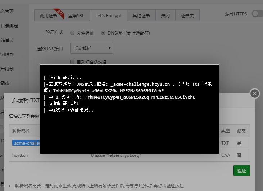This screenshot has width=263, height=191.
Task: Open the 其他证书 tab
Action: [x=141, y=15]
